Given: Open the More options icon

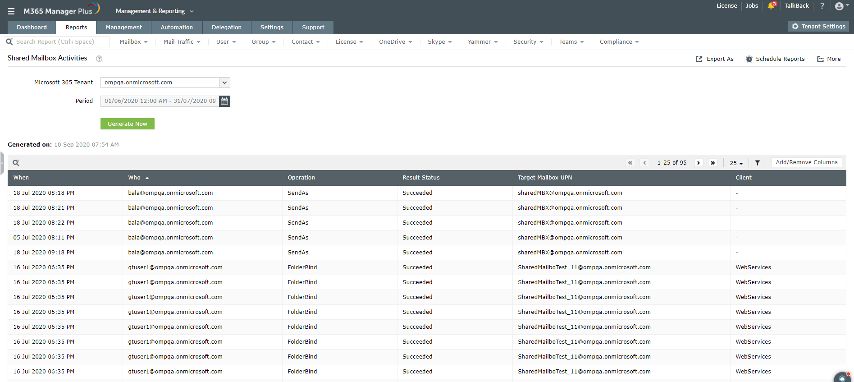Looking at the screenshot, I should click(820, 59).
